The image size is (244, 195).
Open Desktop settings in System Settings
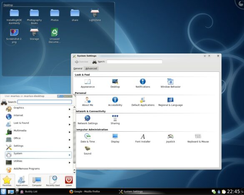tap(115, 83)
